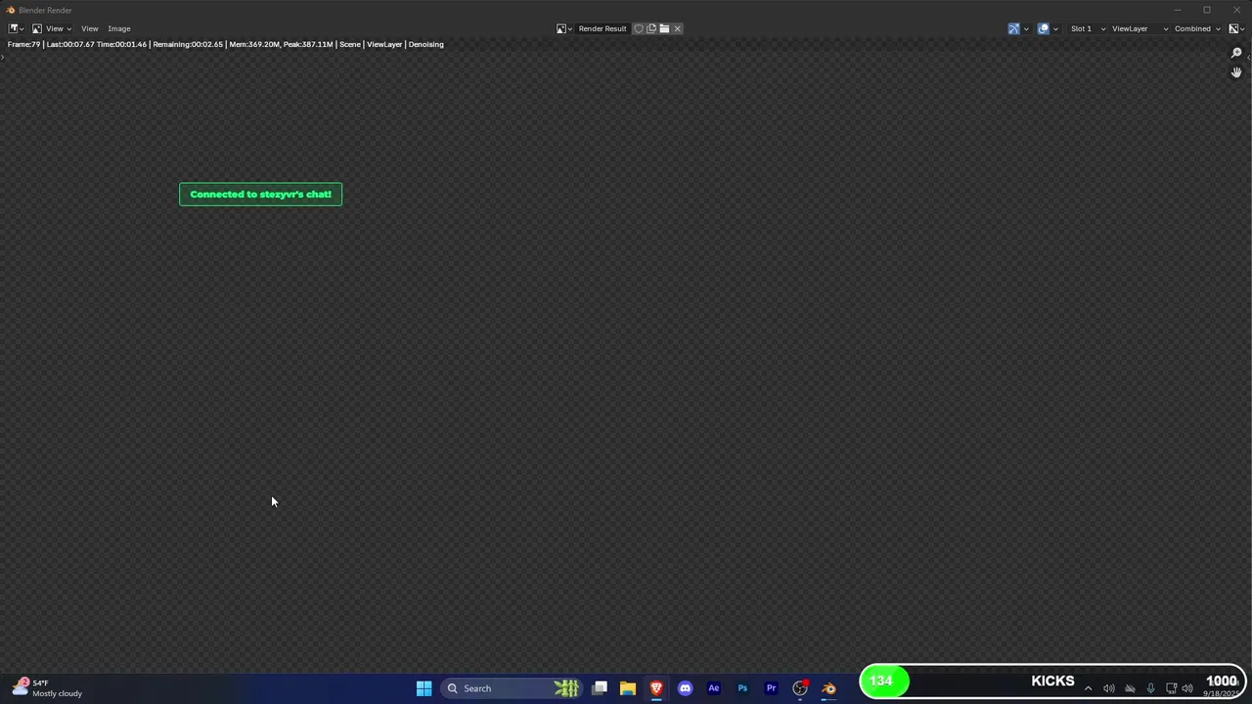Open the Windows Start menu
Screen dimensions: 1252x704
point(424,688)
